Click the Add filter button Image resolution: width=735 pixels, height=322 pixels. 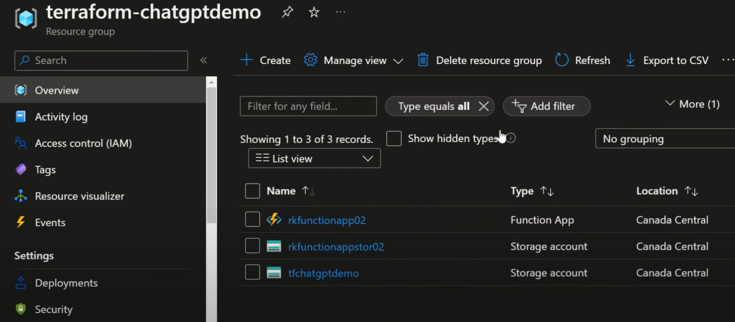pyautogui.click(x=546, y=106)
